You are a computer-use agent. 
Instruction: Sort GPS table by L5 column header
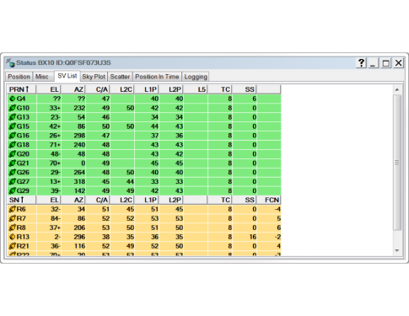[x=196, y=89]
